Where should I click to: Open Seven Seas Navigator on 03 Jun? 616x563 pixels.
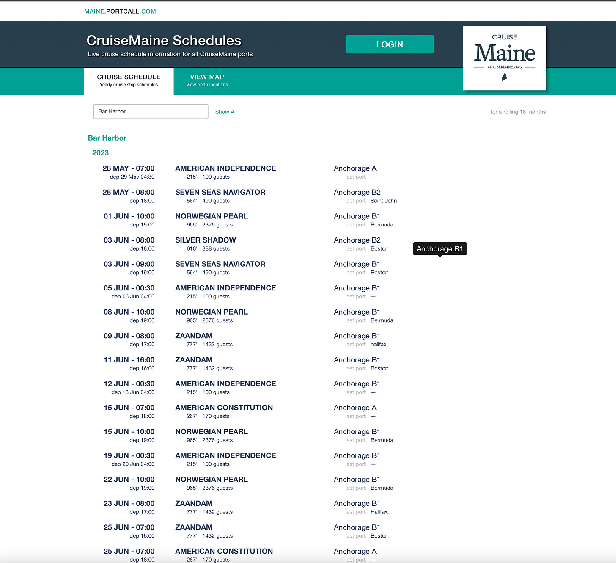[x=220, y=264]
